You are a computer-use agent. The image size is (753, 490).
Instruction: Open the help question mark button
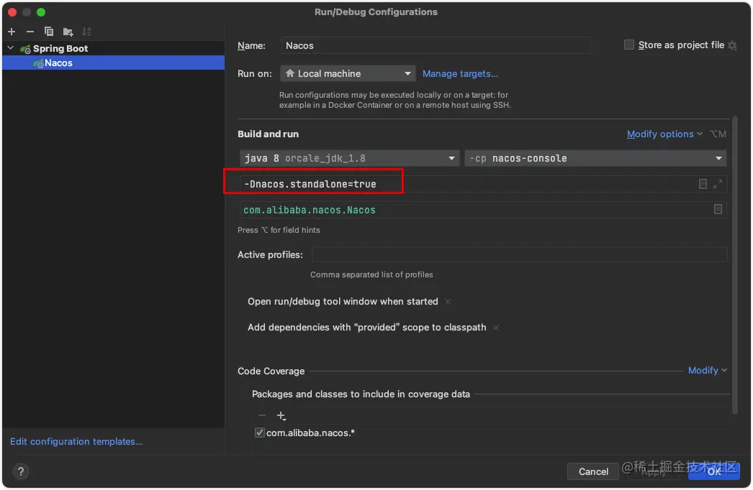click(21, 472)
